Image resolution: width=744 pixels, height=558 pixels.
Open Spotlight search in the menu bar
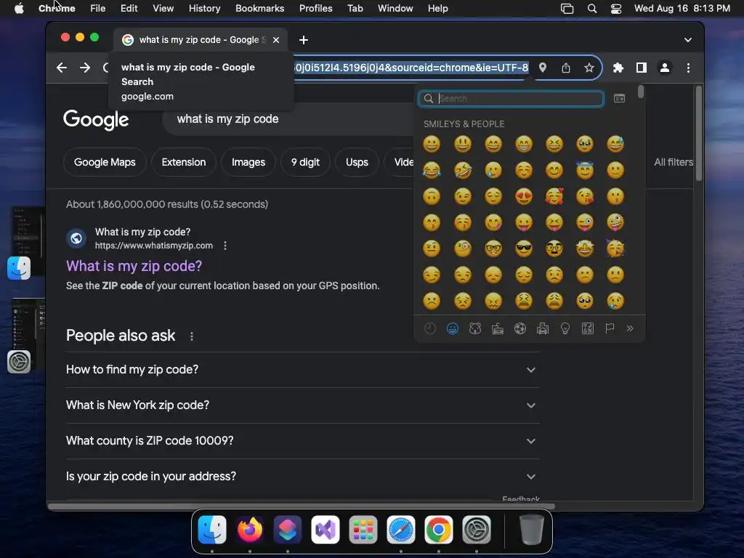(x=591, y=9)
